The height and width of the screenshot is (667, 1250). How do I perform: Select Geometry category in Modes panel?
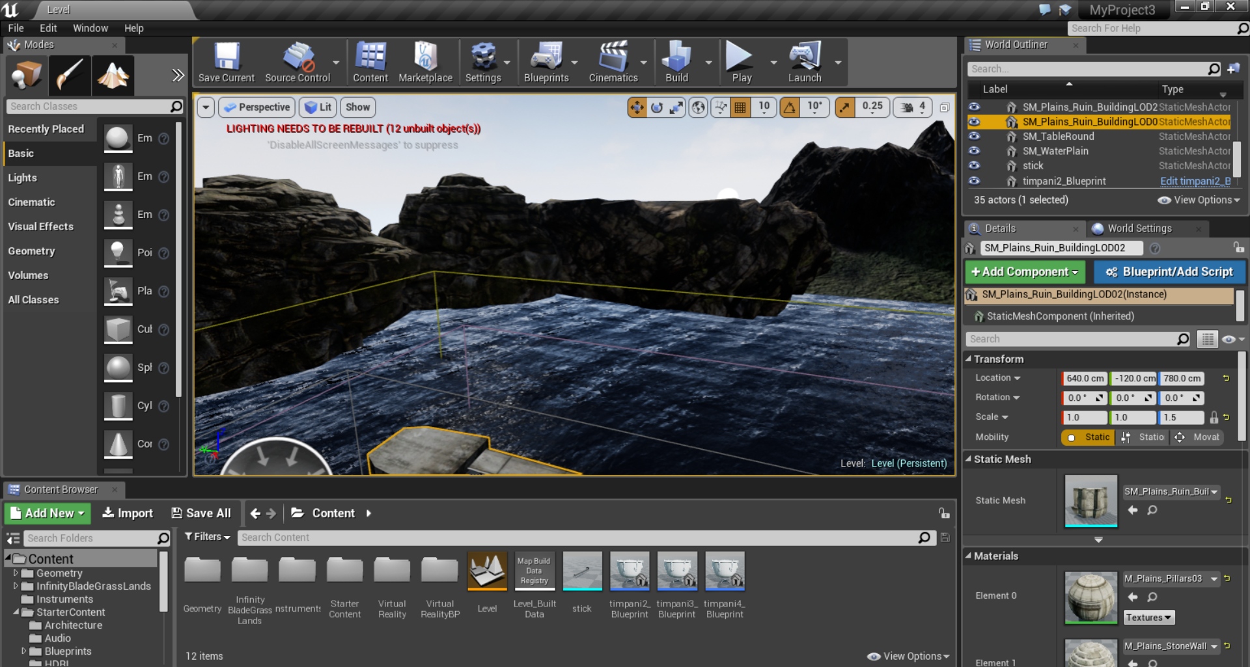tap(31, 251)
